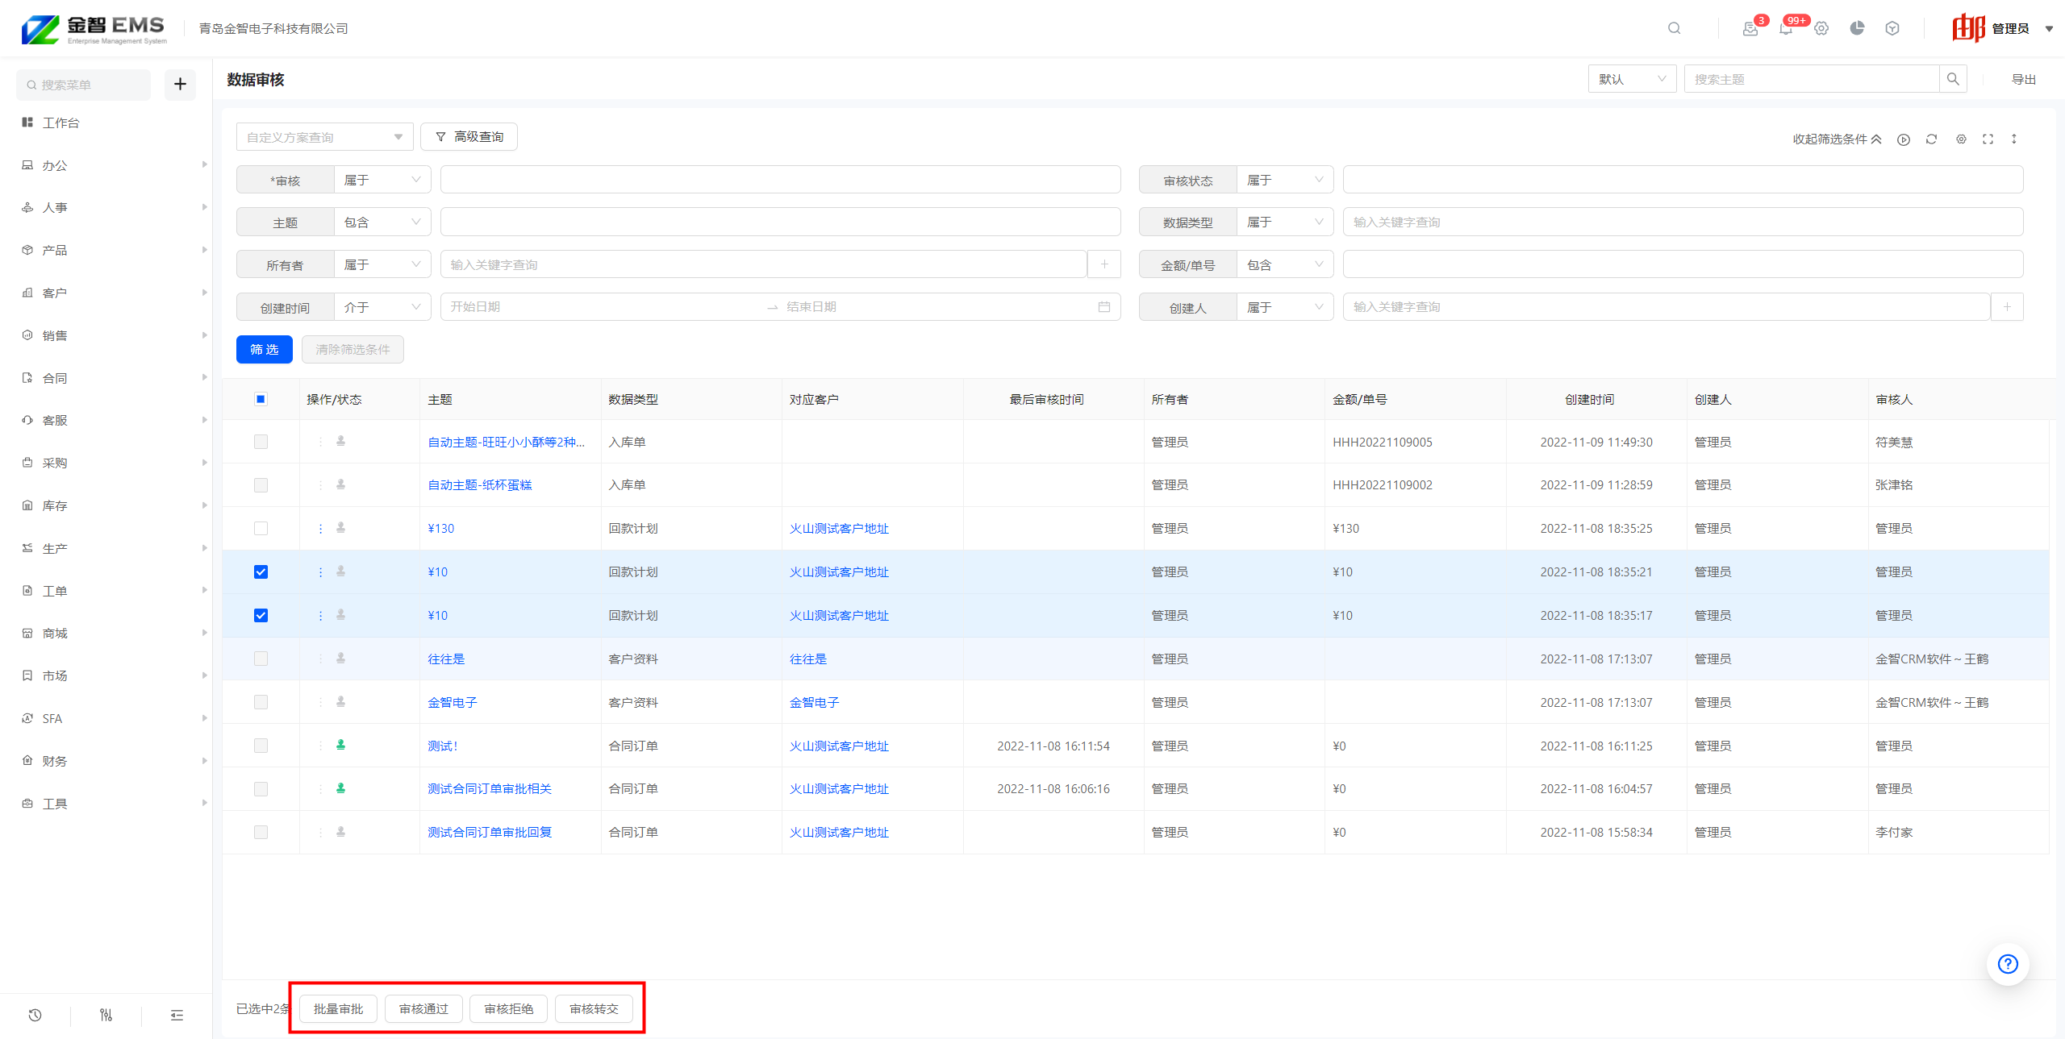This screenshot has width=2065, height=1039.
Task: Open the 自定义方案查询 dropdown
Action: pos(324,137)
